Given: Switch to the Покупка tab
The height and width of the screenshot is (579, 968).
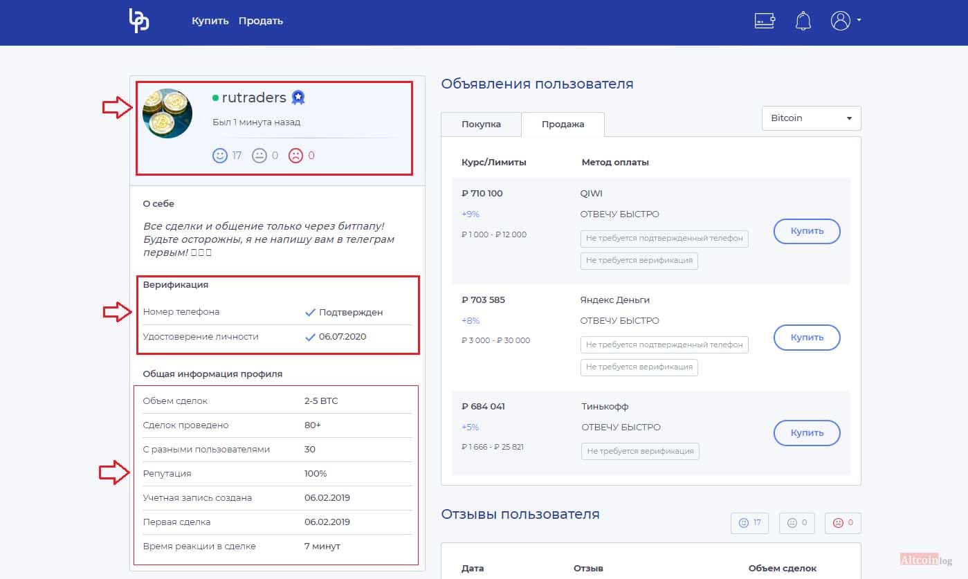Looking at the screenshot, I should coord(481,125).
